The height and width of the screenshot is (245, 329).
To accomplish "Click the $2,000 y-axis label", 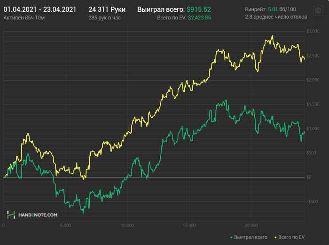I will click(x=313, y=80).
